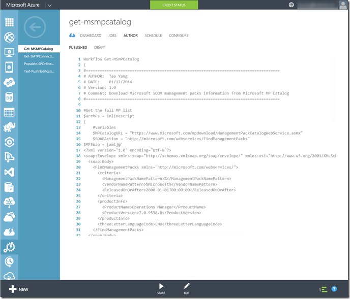Open Service Bus icon in sidebar
This screenshot has width=350, height=299.
pyautogui.click(x=9, y=157)
